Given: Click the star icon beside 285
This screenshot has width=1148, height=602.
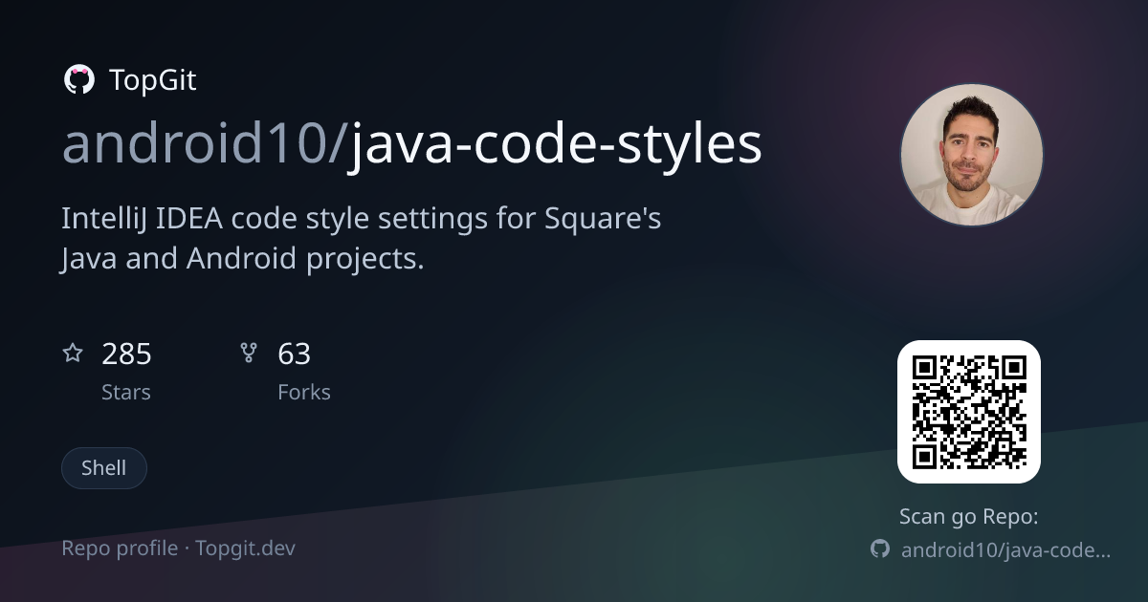Looking at the screenshot, I should coord(73,354).
